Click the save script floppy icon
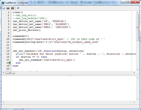 click(8, 8)
